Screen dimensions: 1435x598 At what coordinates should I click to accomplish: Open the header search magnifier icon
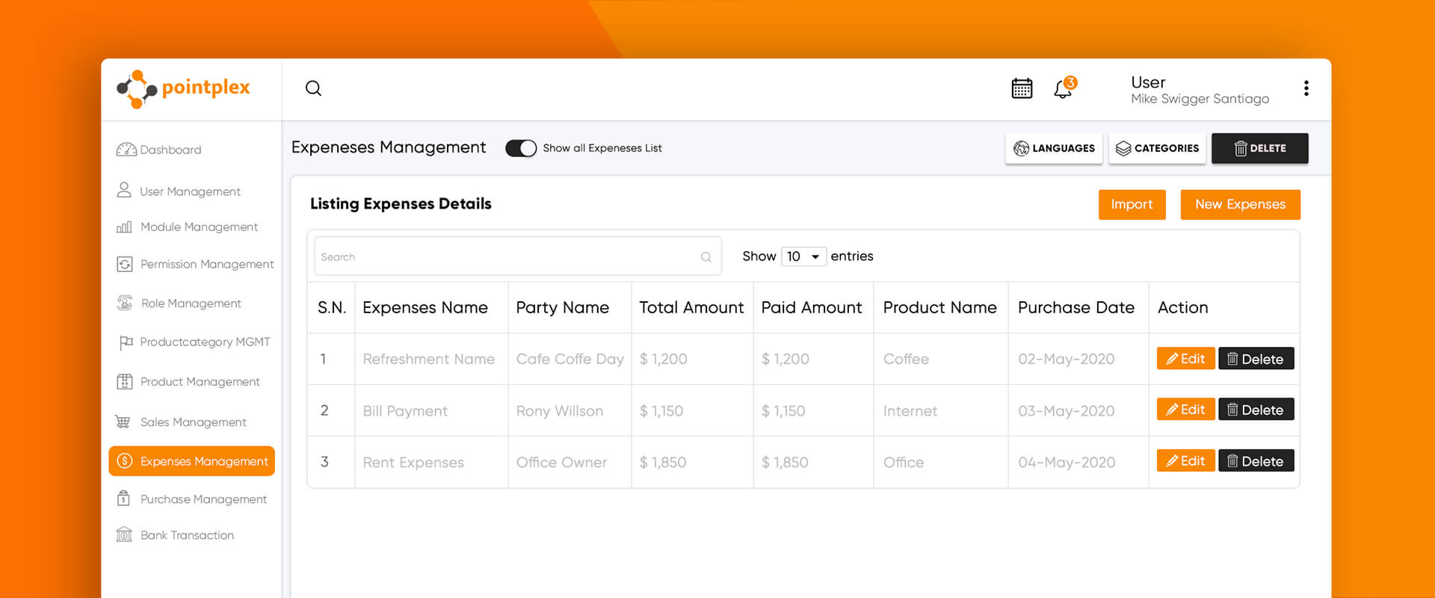click(x=313, y=88)
